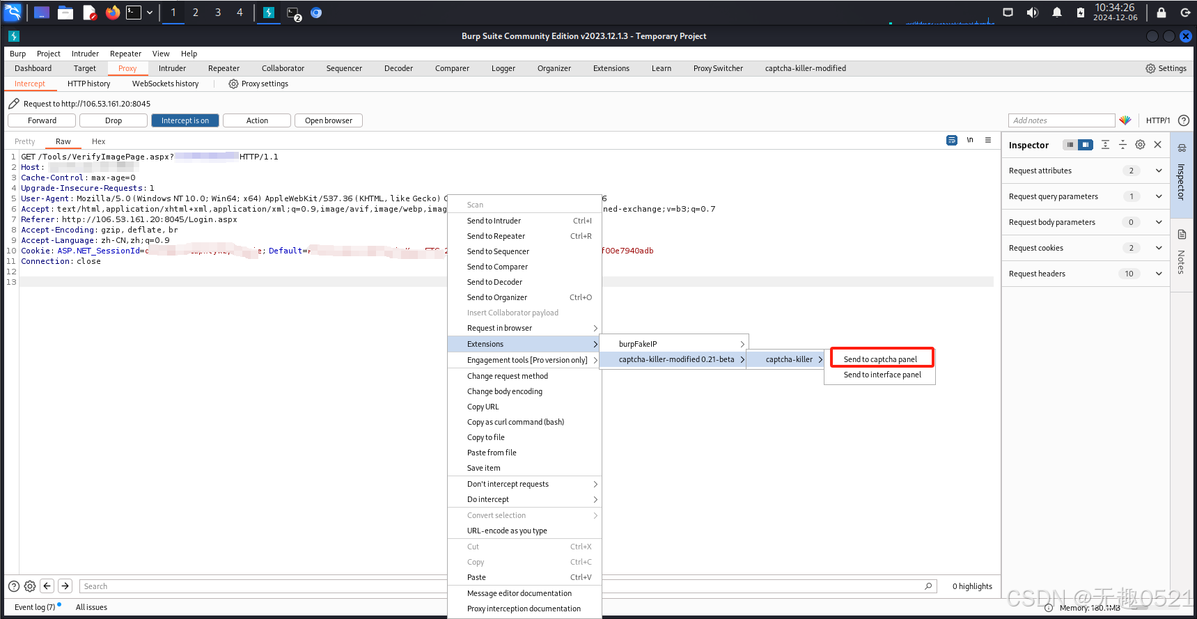Screen dimensions: 1197x619
Task: Click the Drop button
Action: click(x=114, y=120)
